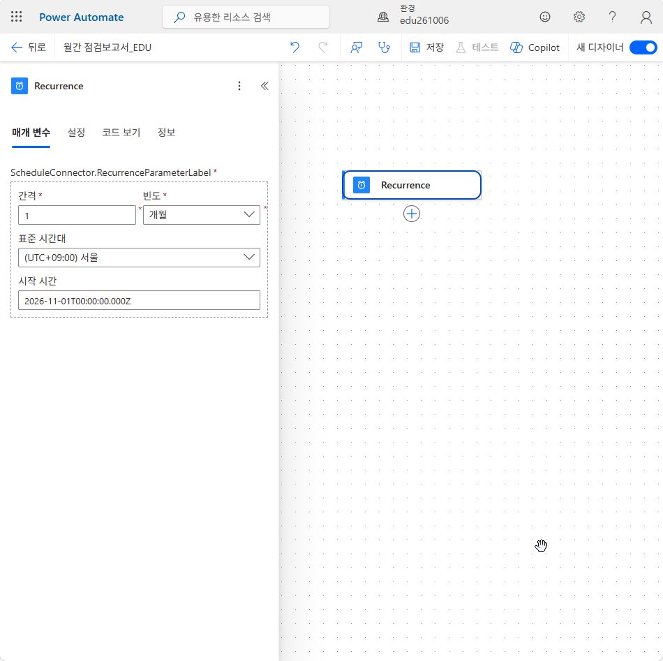Click the 테스트 flask button

click(477, 47)
